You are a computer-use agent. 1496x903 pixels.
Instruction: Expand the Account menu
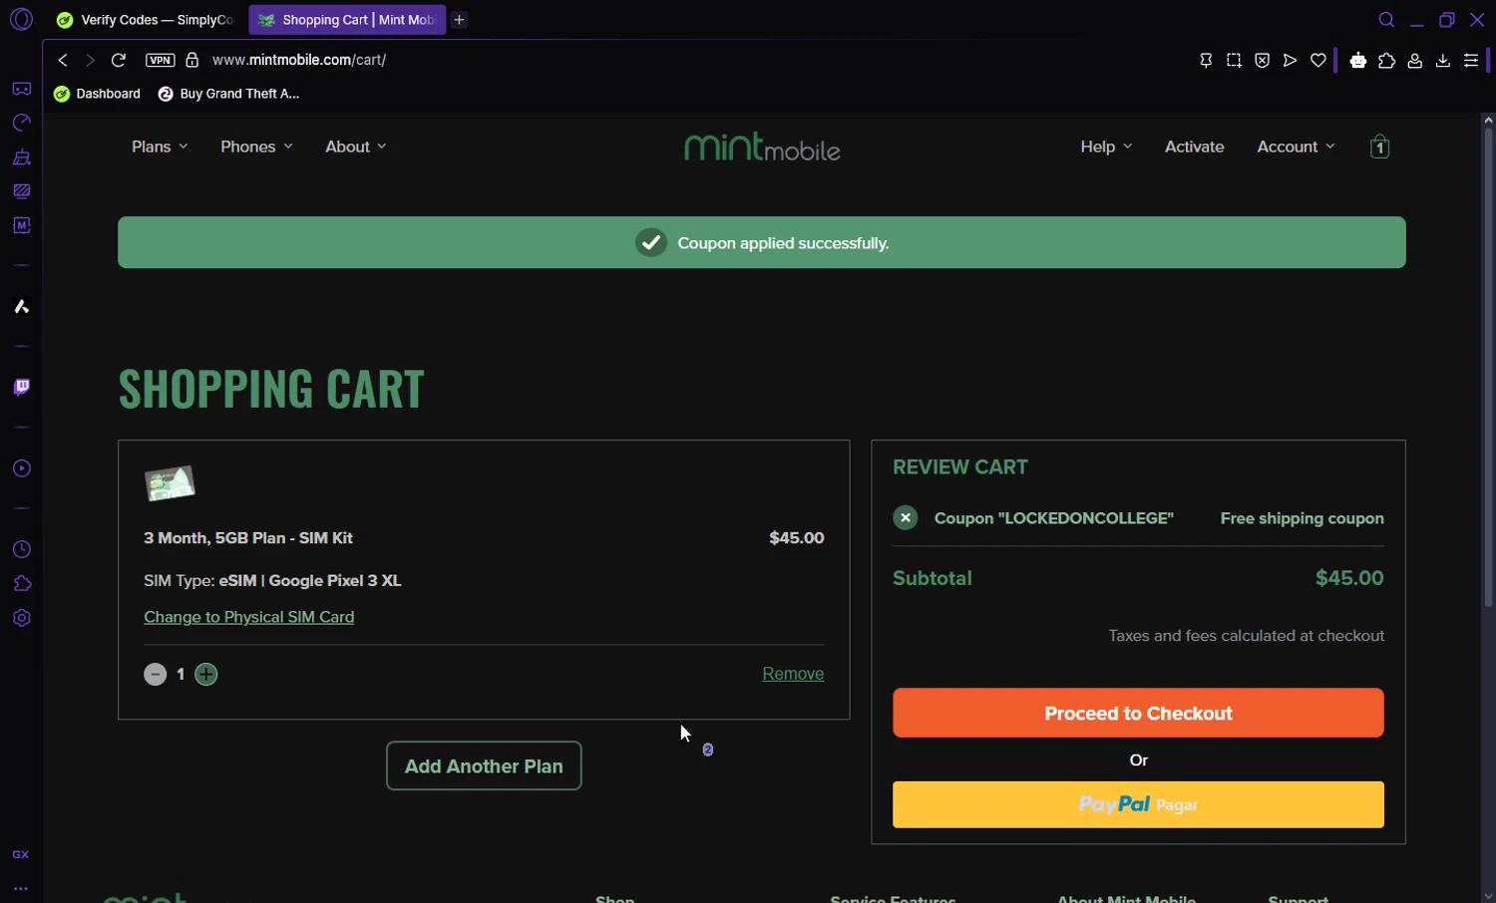[1296, 147]
